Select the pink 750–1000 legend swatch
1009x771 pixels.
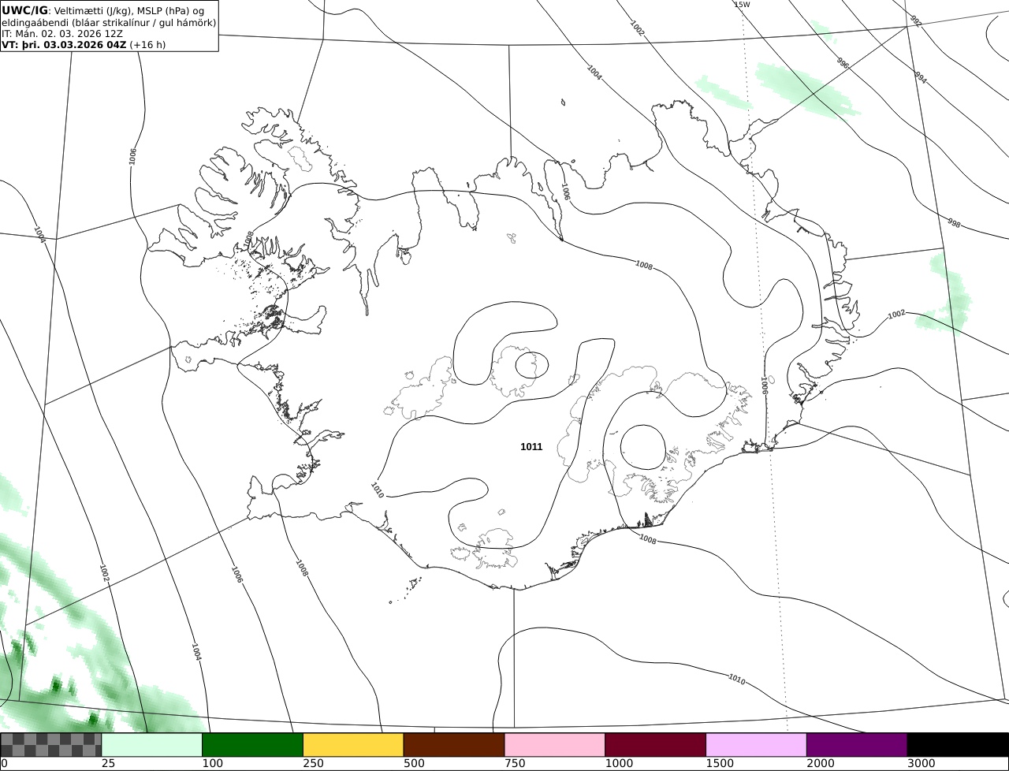point(555,745)
